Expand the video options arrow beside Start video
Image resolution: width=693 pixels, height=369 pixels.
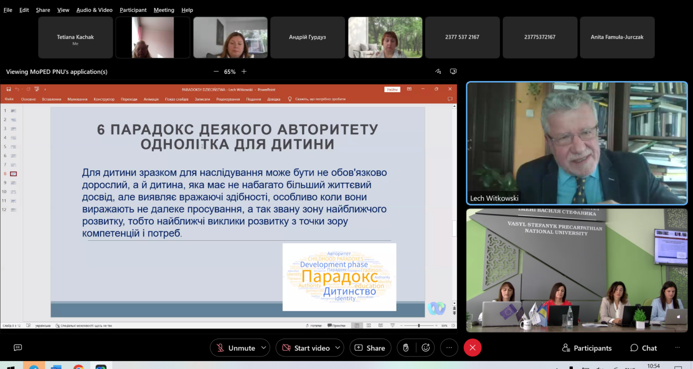338,348
